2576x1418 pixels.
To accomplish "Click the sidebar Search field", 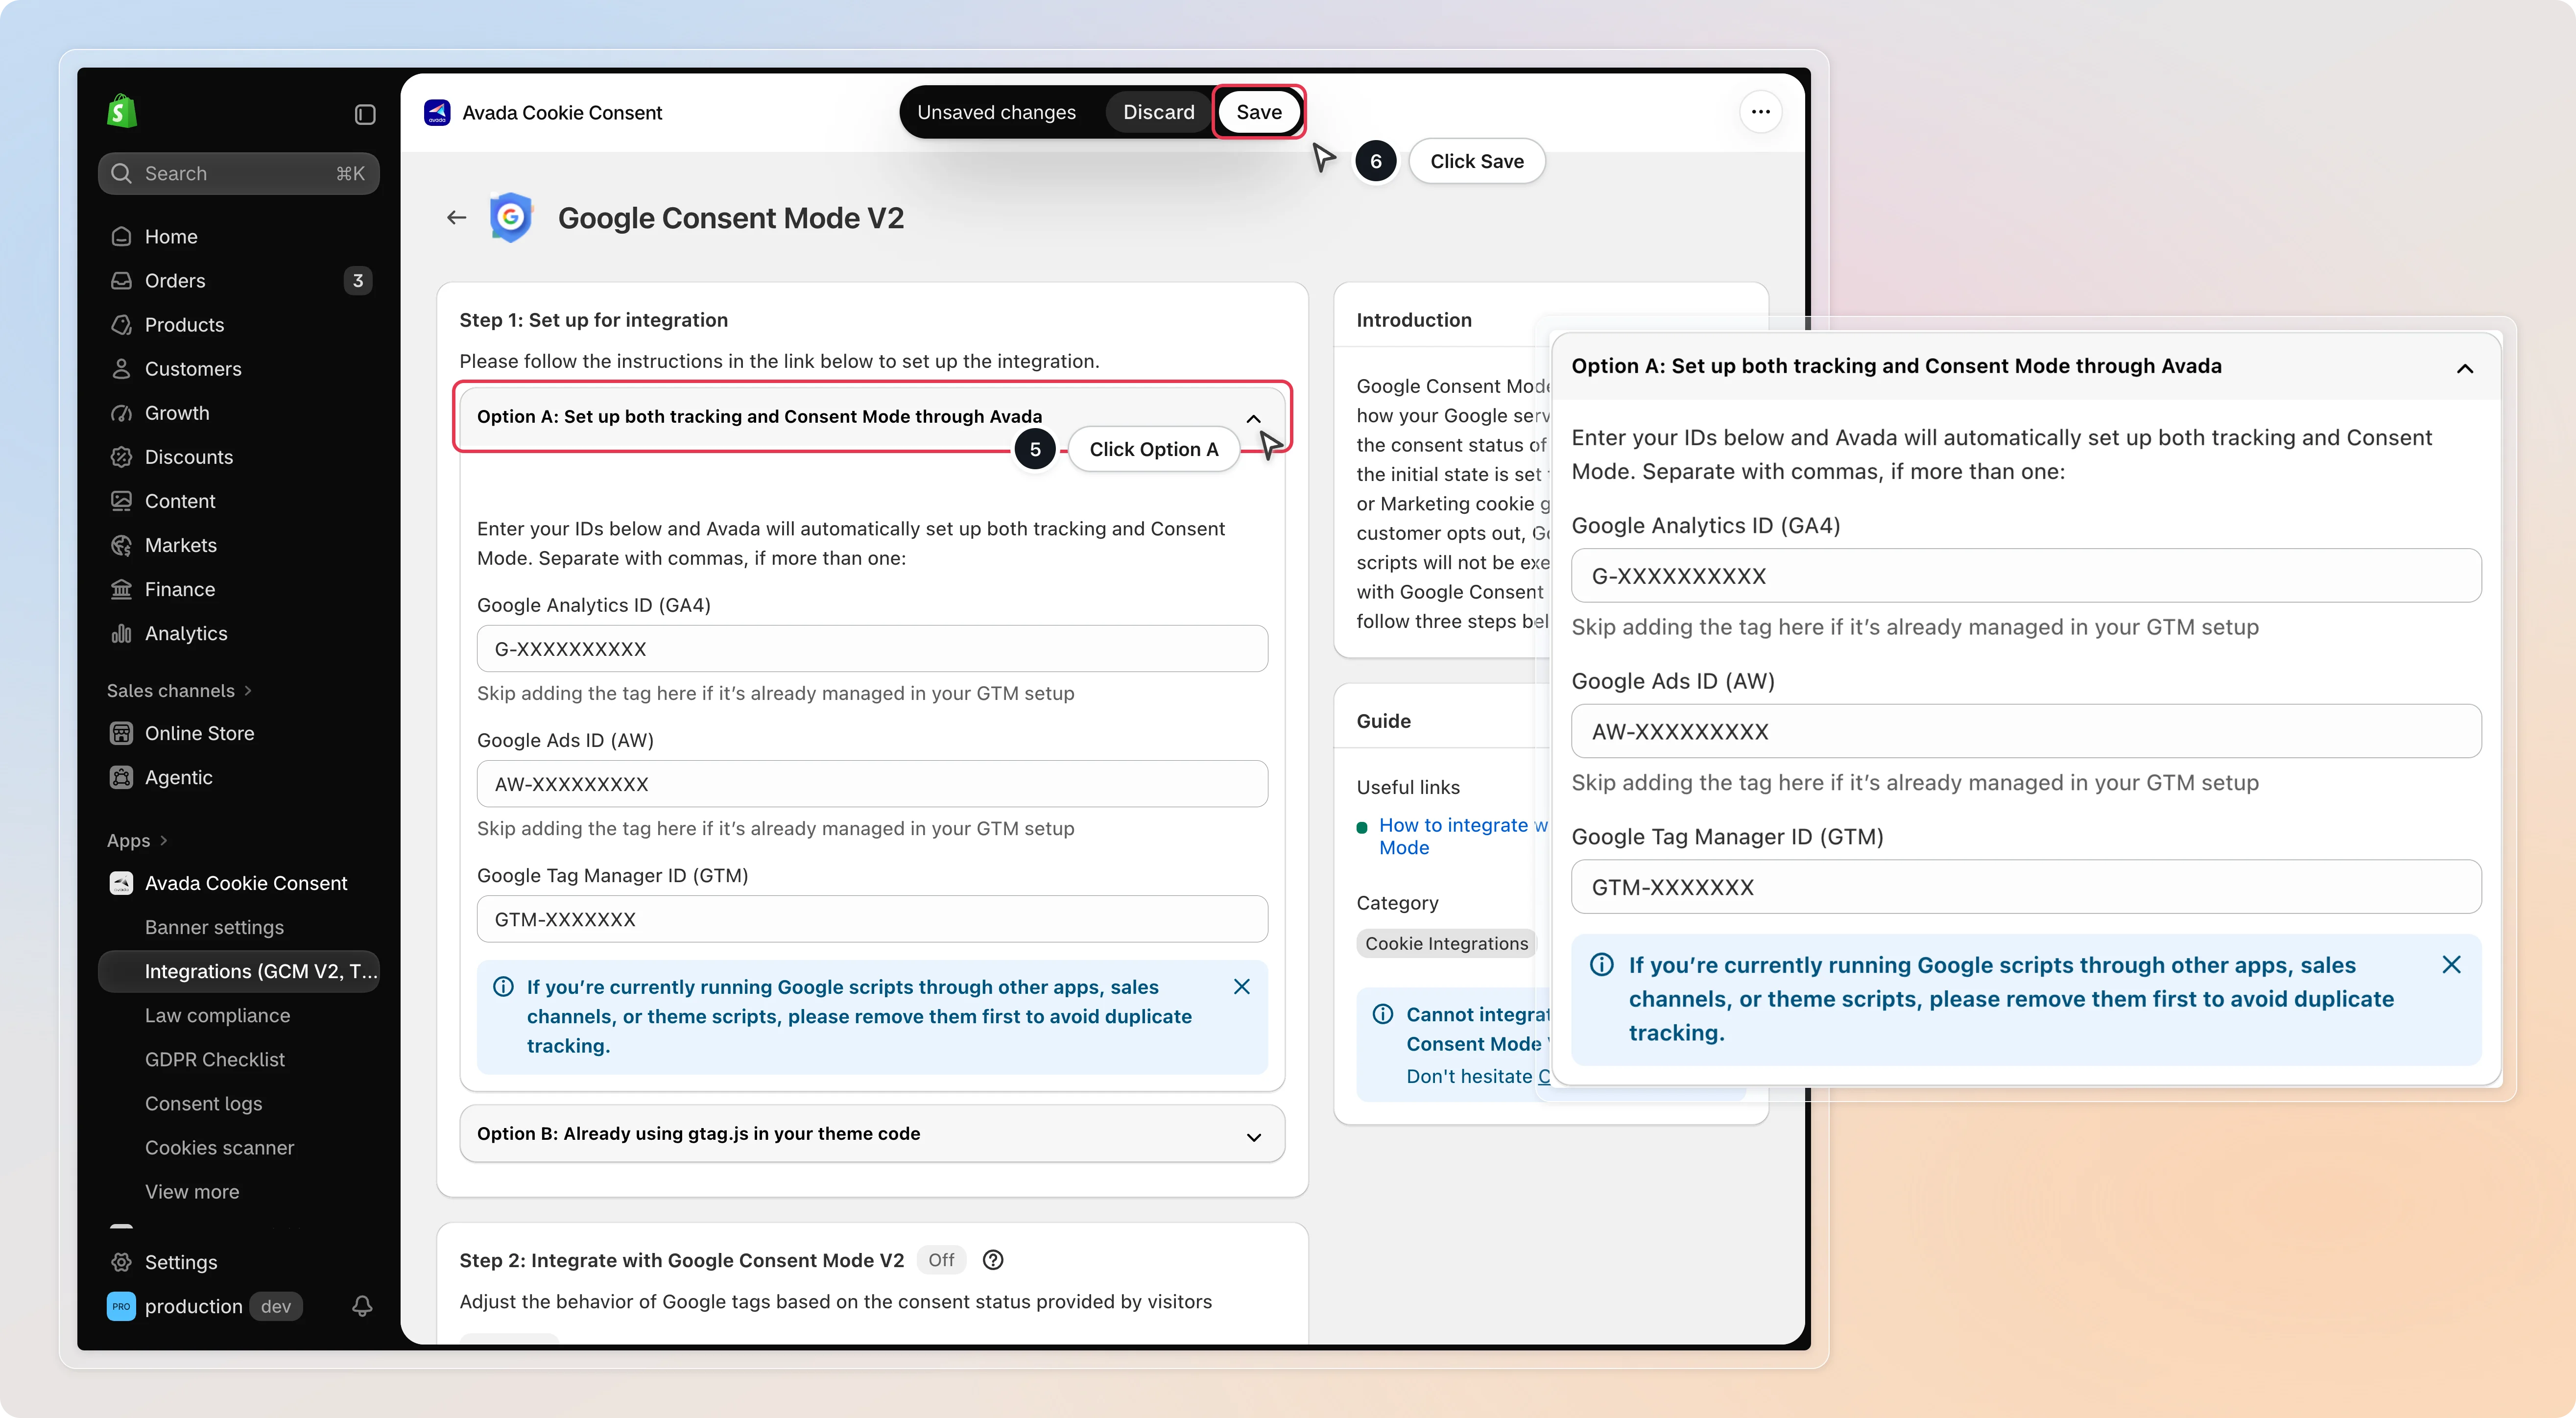I will [x=239, y=173].
